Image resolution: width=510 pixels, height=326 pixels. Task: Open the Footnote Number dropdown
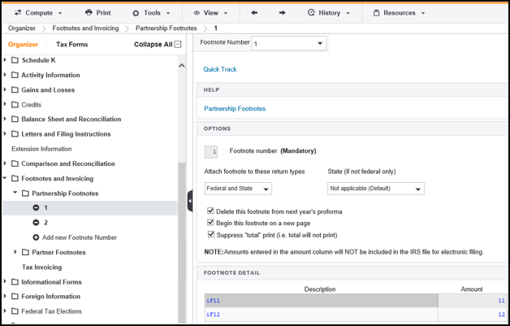tap(289, 44)
